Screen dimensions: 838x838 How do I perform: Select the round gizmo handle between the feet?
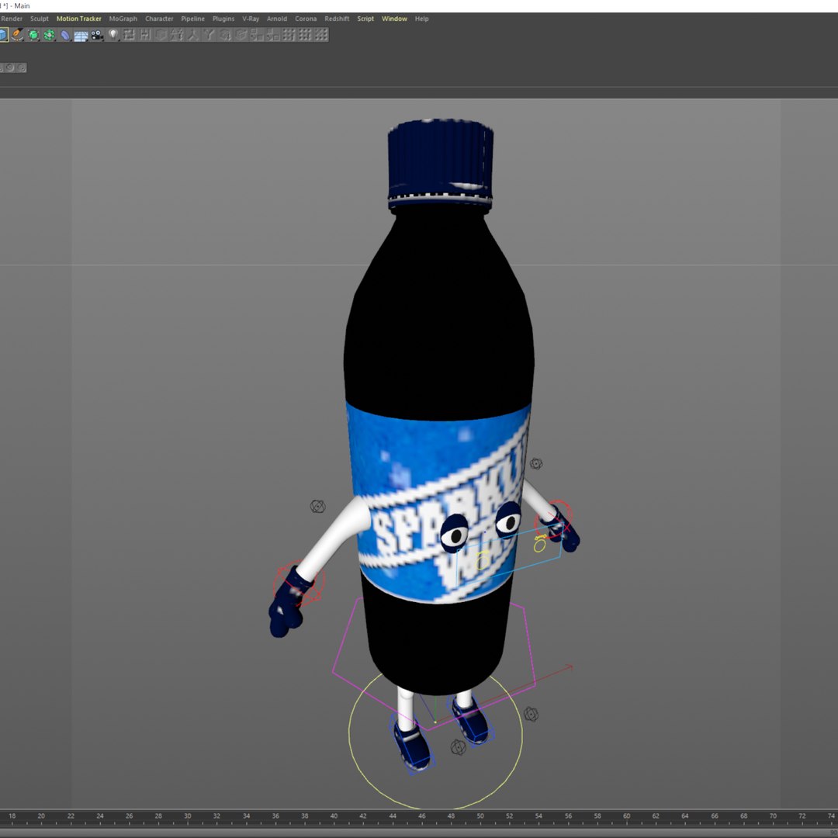pyautogui.click(x=458, y=747)
